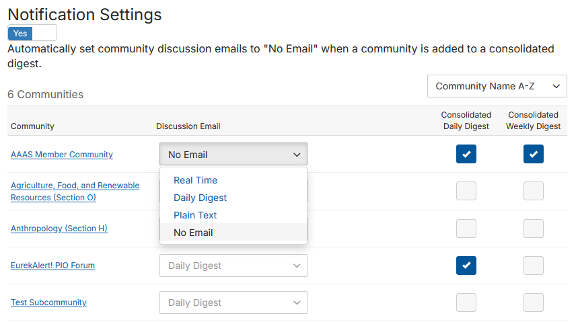Pick Plain Text in the dropdown list
The image size is (578, 324).
click(195, 215)
